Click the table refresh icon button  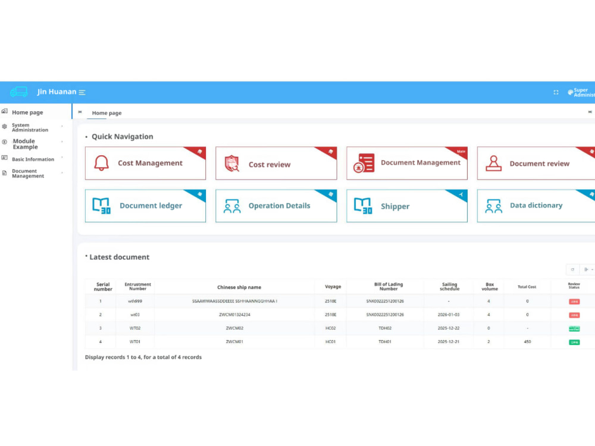click(572, 269)
